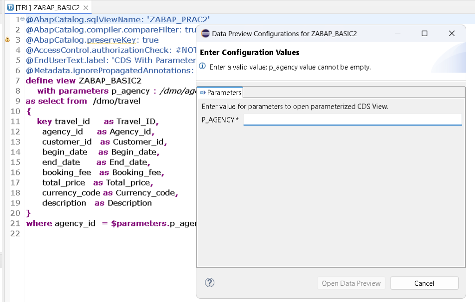Click the warning marker beside line 3
This screenshot has width=475, height=302.
7,40
